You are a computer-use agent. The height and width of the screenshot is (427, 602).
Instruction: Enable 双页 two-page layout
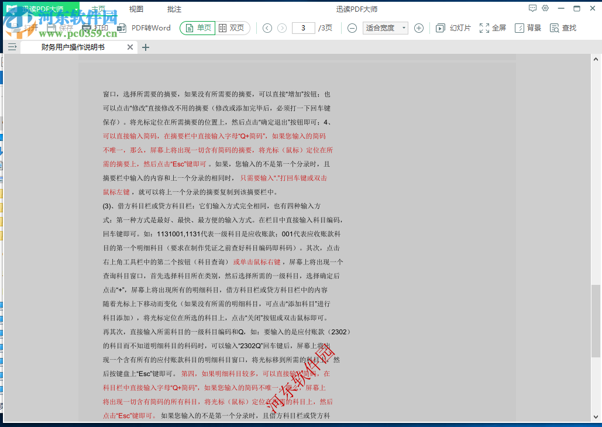pyautogui.click(x=233, y=27)
